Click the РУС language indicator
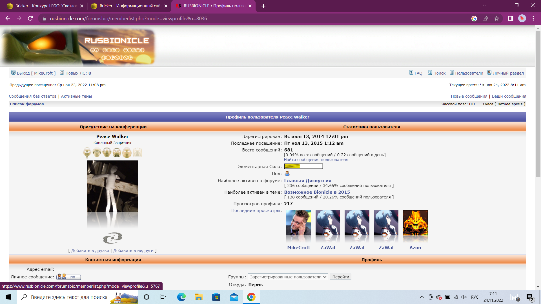This screenshot has height=304, width=541. coord(475,297)
